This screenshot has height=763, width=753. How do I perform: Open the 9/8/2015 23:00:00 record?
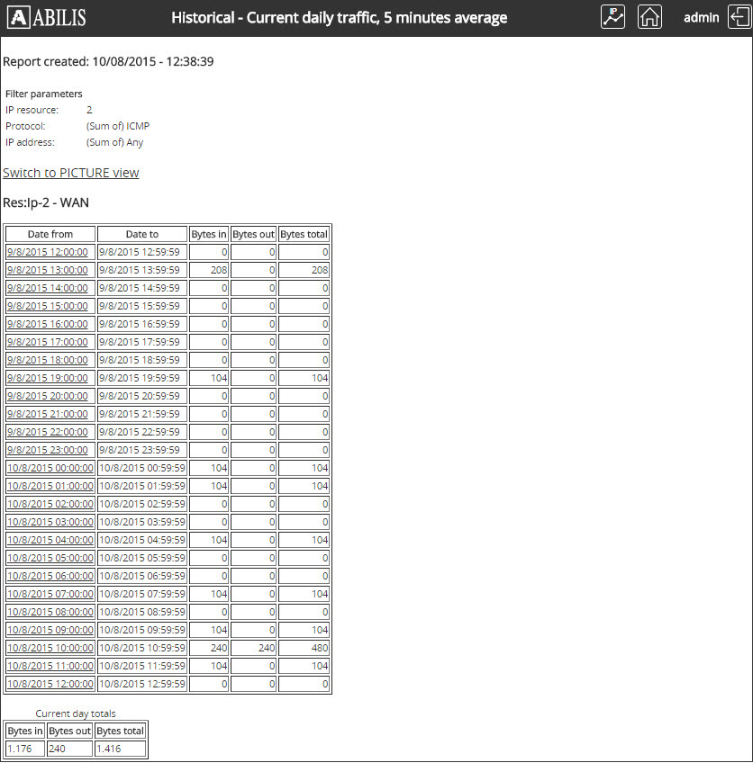coord(47,450)
